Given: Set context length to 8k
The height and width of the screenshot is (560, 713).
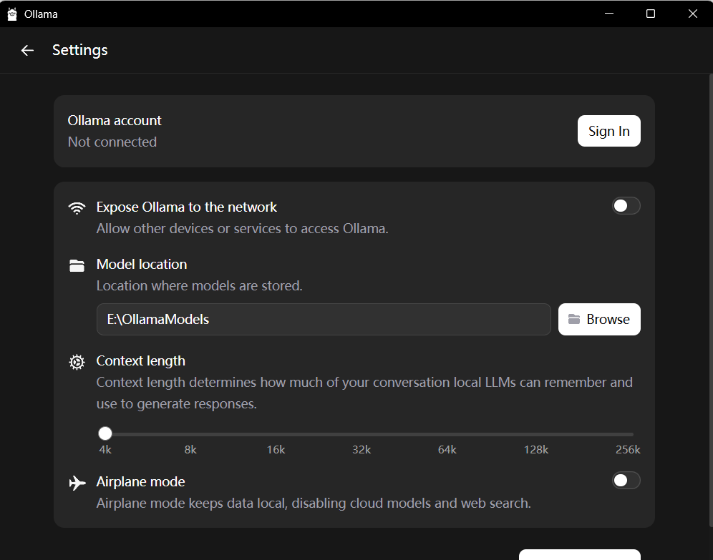Looking at the screenshot, I should [190, 450].
